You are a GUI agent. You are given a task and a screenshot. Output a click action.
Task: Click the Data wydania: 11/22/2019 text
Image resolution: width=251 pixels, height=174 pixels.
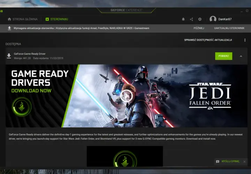tap(48, 58)
